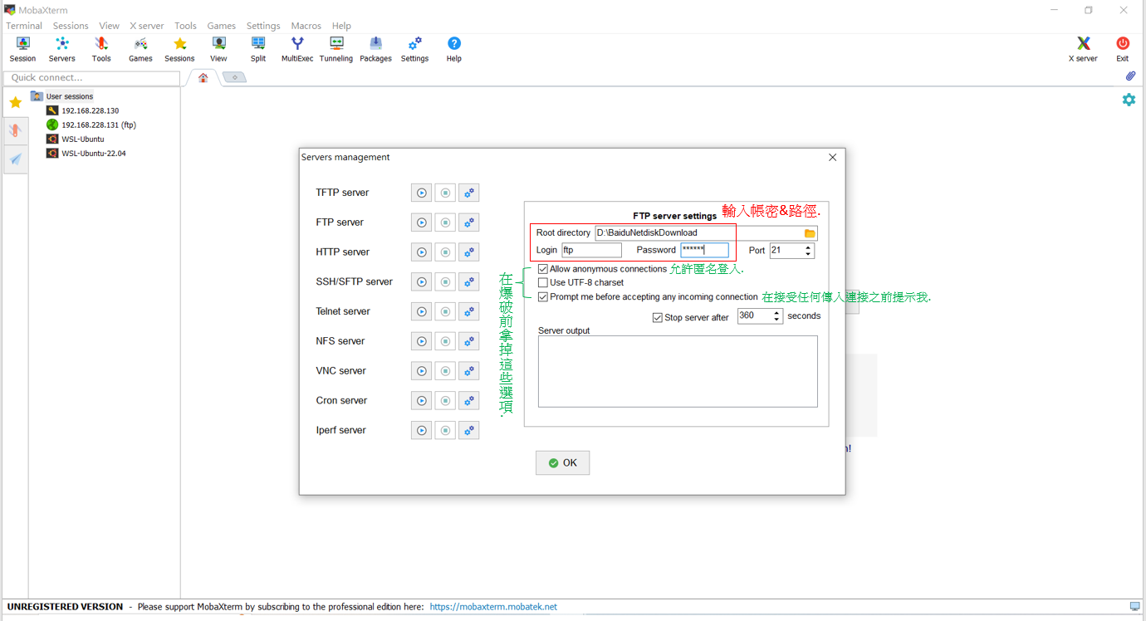Open TFTP server settings gear
The image size is (1146, 621).
point(469,193)
